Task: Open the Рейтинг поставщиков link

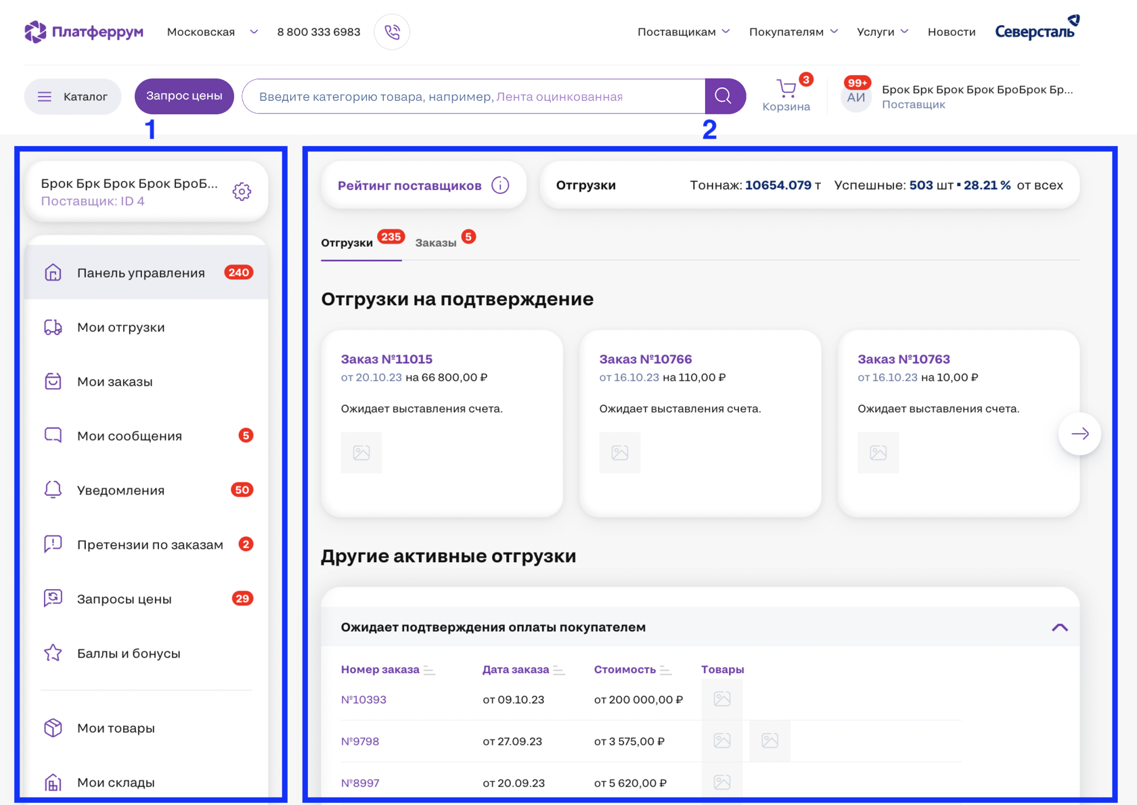Action: [409, 185]
